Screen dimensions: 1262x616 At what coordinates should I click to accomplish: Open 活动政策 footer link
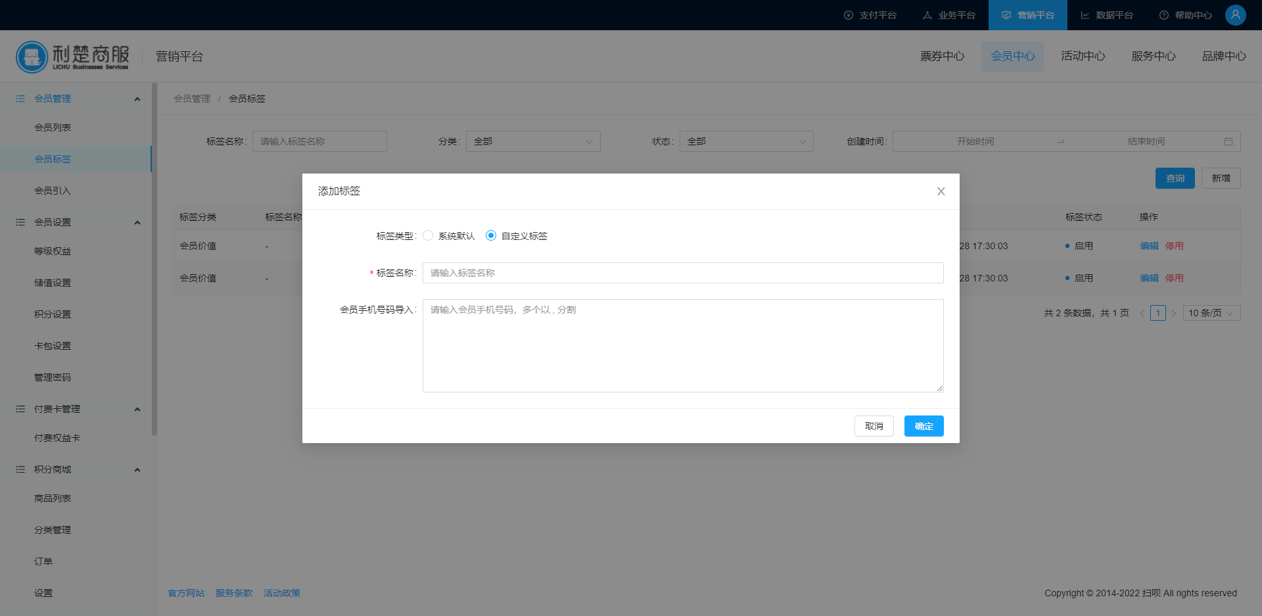pos(282,593)
